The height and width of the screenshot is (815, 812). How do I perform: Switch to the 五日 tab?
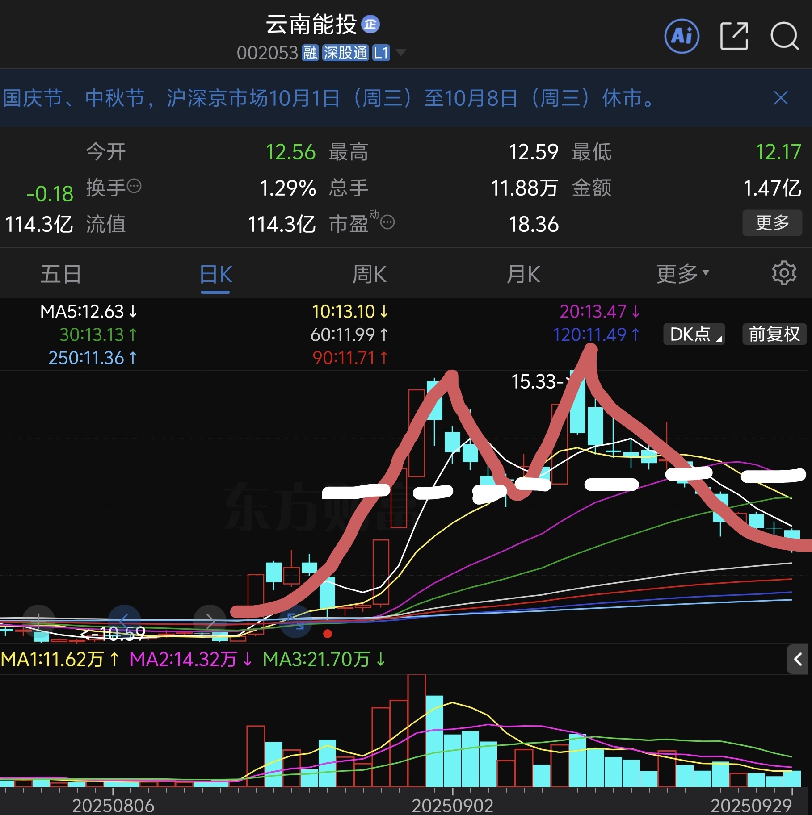61,274
